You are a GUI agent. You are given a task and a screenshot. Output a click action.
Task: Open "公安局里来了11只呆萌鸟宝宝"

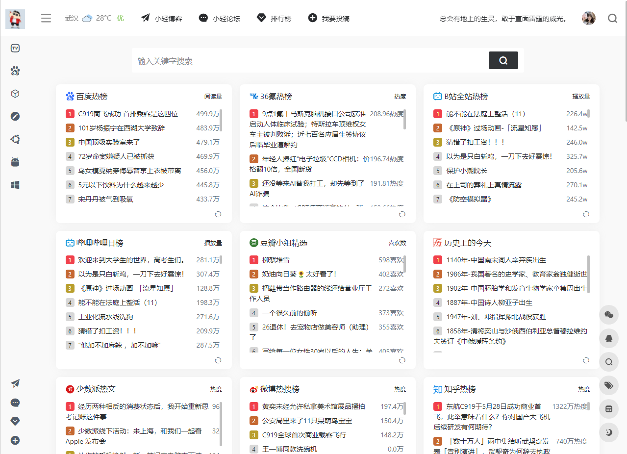click(x=307, y=421)
